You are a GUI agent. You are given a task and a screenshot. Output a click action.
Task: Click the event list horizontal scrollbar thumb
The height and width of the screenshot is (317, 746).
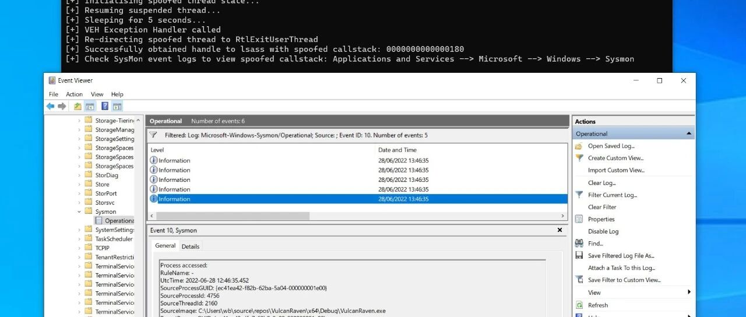231,216
